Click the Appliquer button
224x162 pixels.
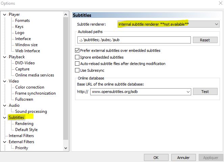coord(211,158)
